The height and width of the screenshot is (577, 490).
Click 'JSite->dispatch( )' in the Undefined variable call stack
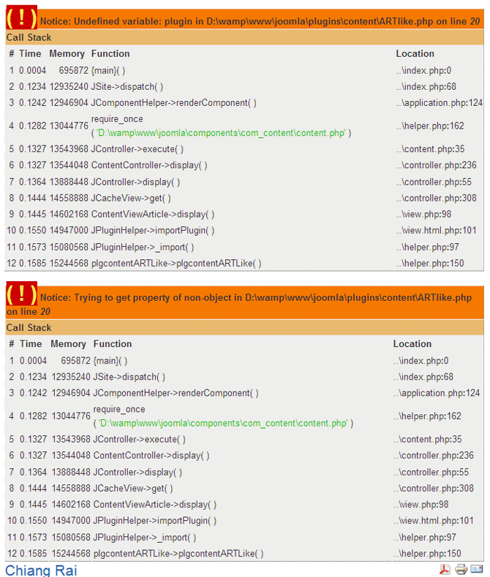[127, 86]
